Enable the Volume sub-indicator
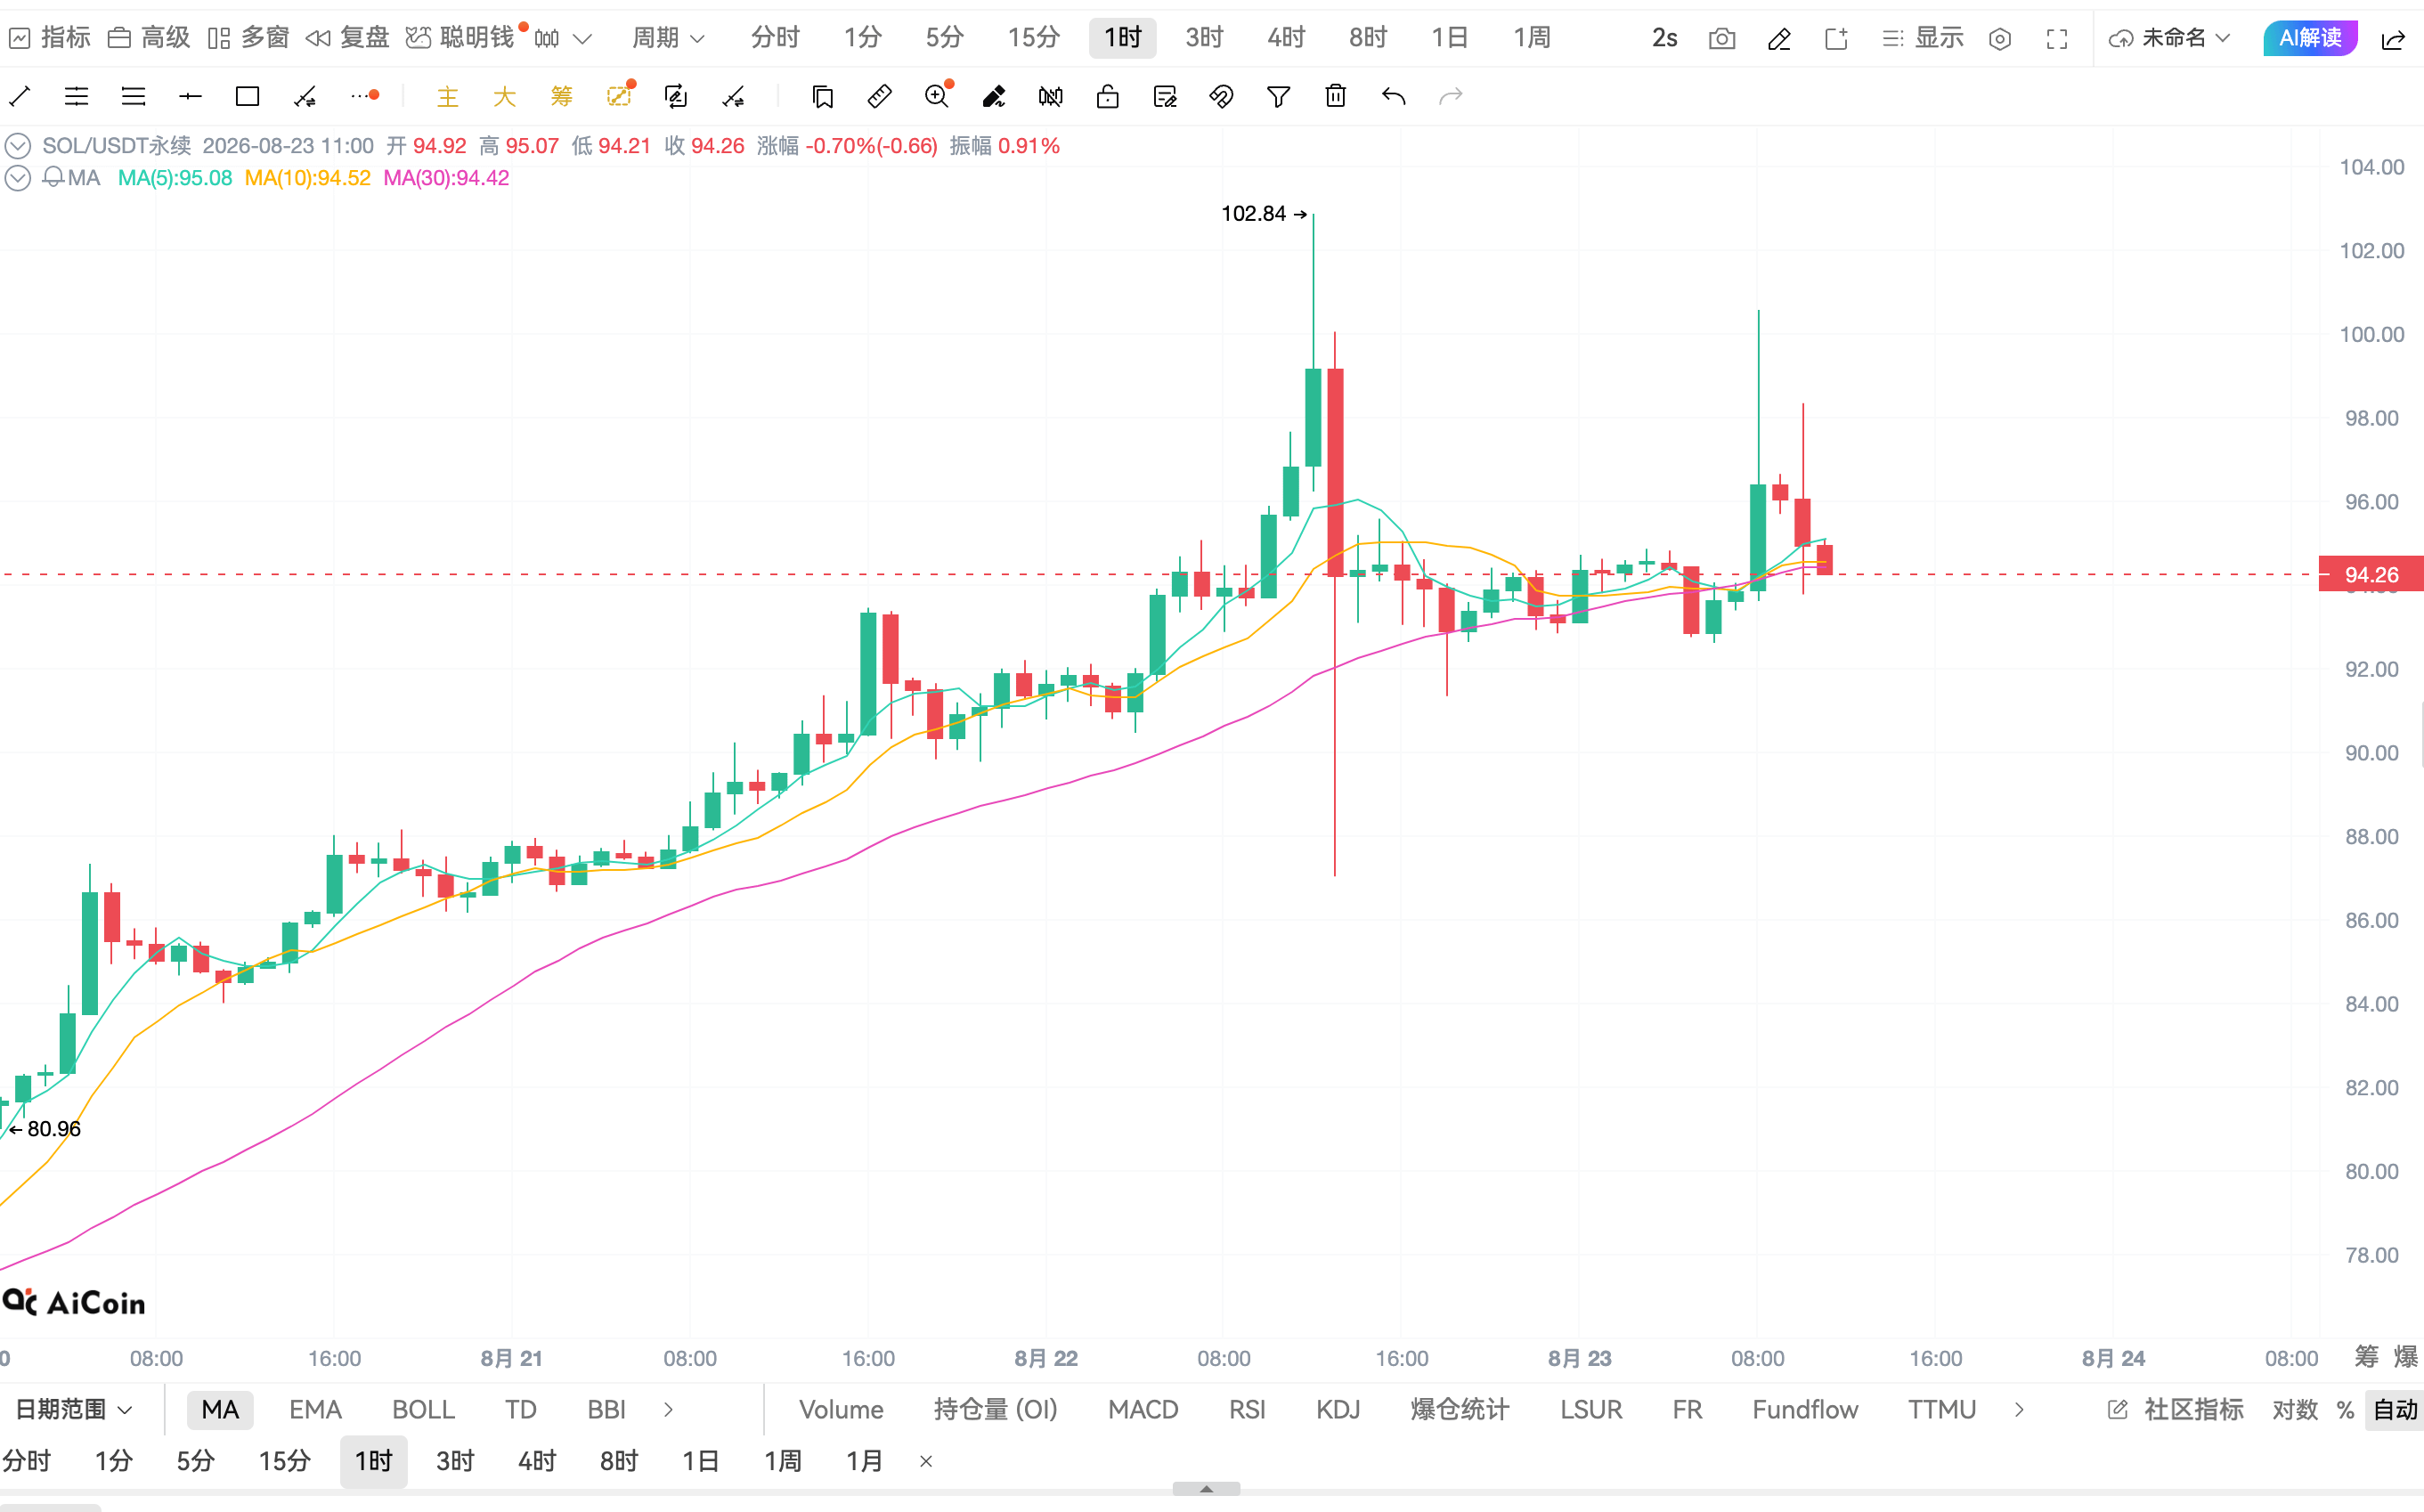 pos(841,1409)
